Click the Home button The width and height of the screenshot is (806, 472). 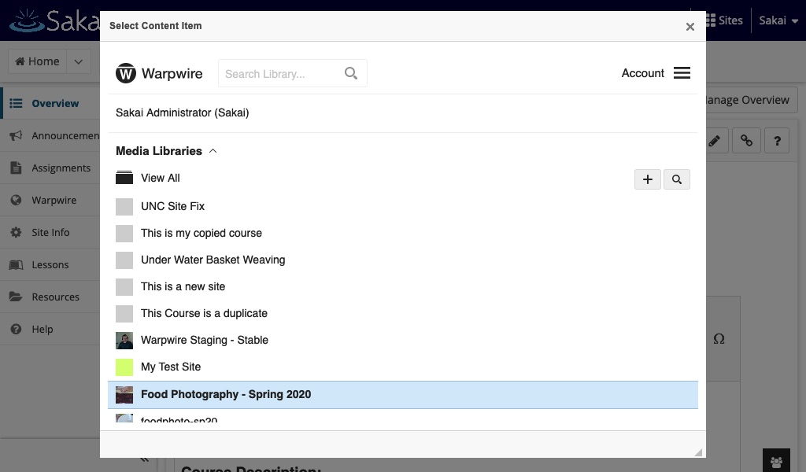tap(38, 61)
